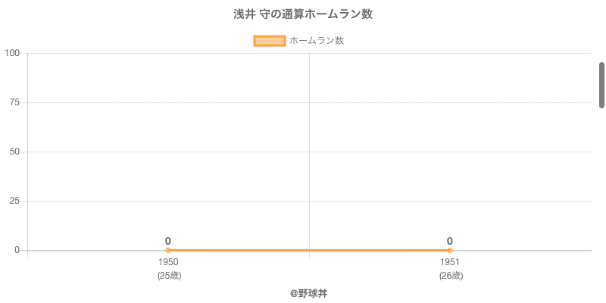
Task: Click the 0 value label above 1951
Action: coord(450,241)
